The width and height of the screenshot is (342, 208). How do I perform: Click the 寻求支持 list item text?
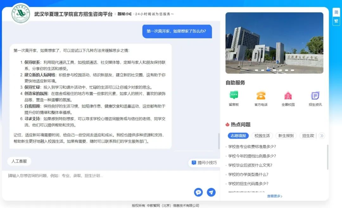click(x=95, y=122)
